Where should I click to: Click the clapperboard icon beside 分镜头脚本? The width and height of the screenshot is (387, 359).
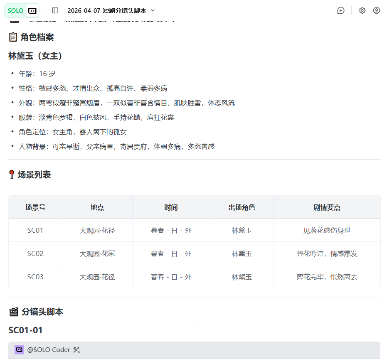[14, 312]
